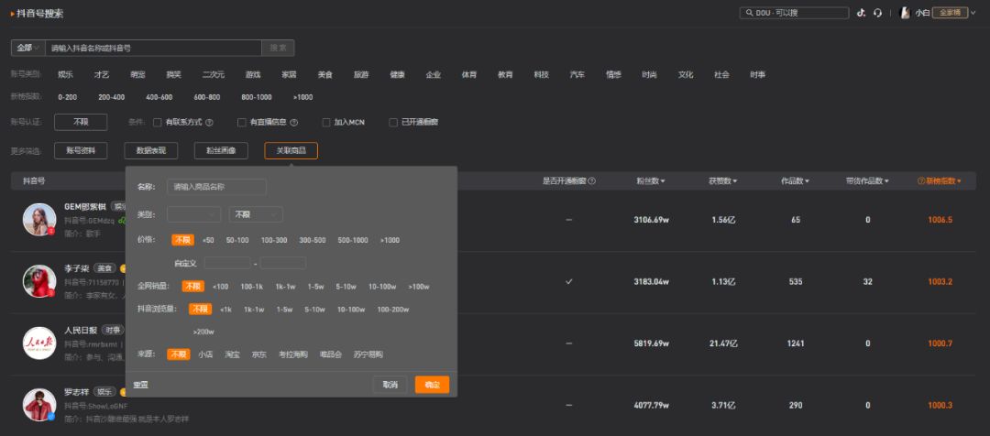
Task: Click the question icon beside 新榜指数 header
Action: (x=921, y=181)
